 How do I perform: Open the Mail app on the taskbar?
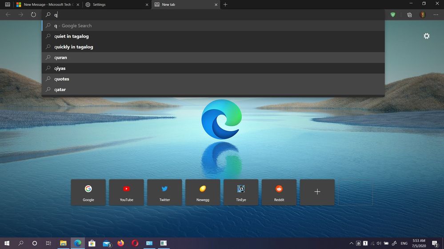(x=107, y=243)
